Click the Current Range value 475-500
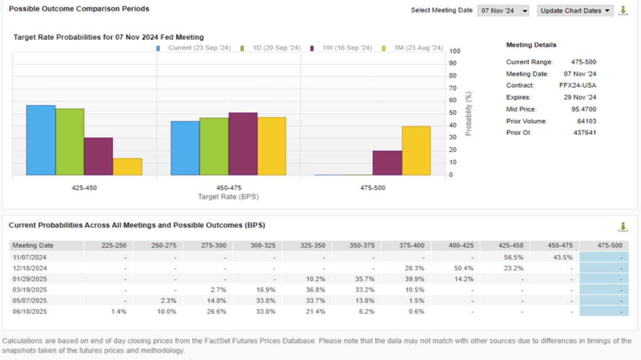The height and width of the screenshot is (360, 641). click(x=583, y=62)
